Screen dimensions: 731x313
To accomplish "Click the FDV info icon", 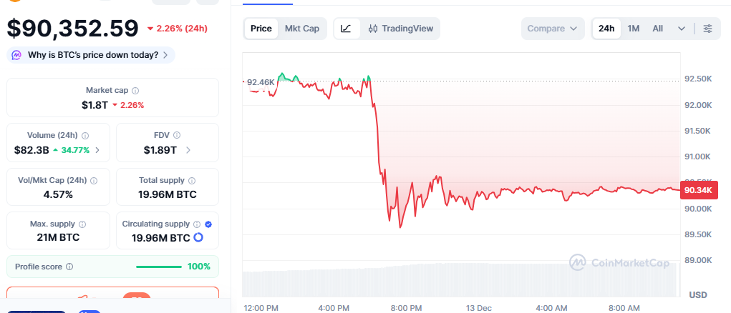I will (176, 135).
